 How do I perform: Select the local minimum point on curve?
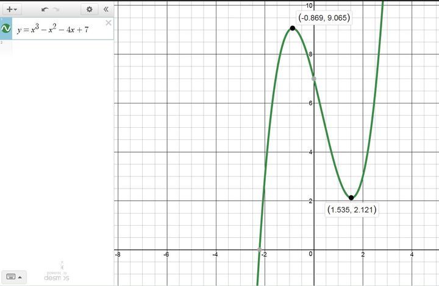[x=351, y=198]
